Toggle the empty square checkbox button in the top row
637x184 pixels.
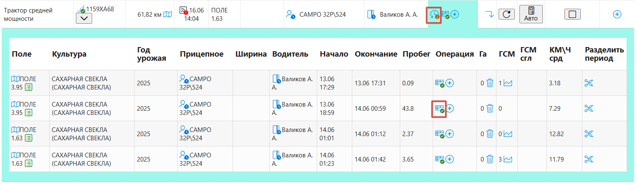572,14
